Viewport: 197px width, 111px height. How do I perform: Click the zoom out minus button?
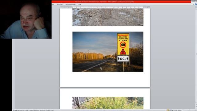click(x=183, y=110)
